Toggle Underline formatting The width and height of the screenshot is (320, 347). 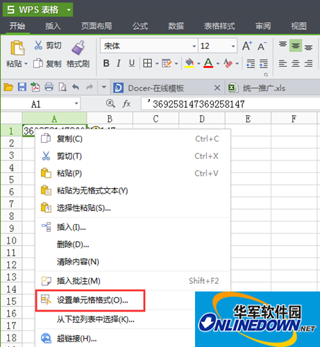pos(132,63)
